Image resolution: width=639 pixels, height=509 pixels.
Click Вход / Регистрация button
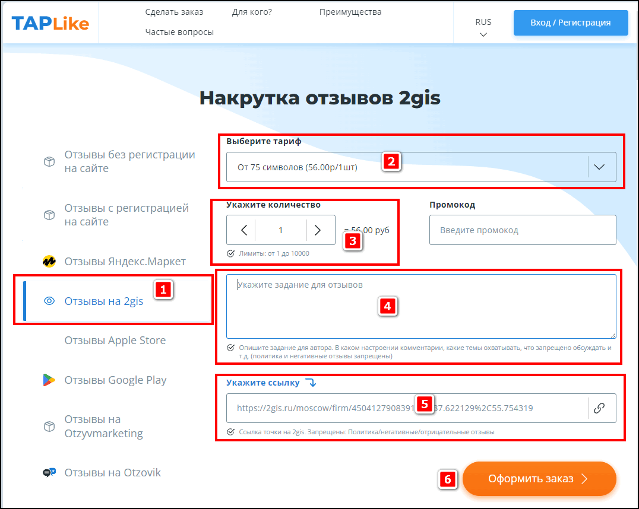571,23
